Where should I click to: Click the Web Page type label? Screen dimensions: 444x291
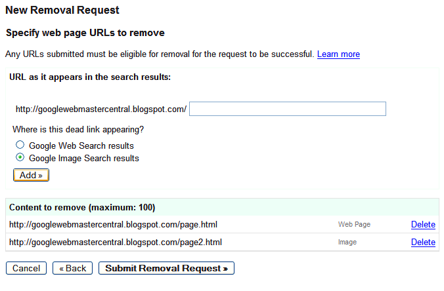pyautogui.click(x=354, y=224)
